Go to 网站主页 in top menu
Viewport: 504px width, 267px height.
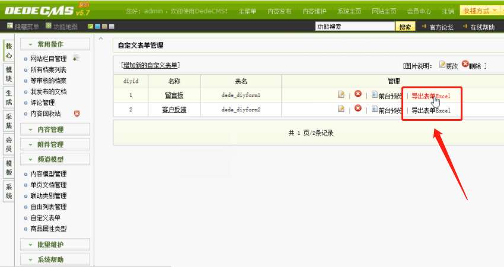pos(384,11)
